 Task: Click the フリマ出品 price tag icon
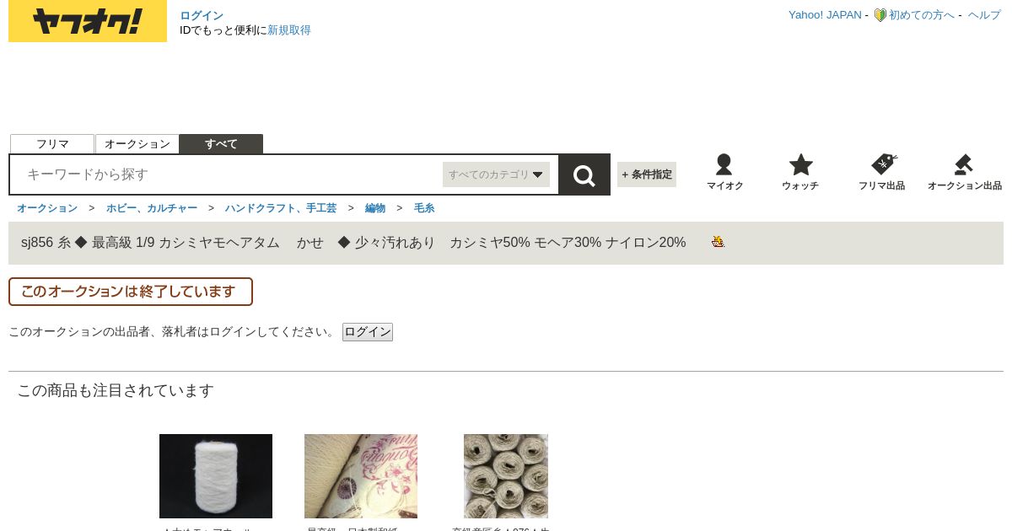(882, 164)
